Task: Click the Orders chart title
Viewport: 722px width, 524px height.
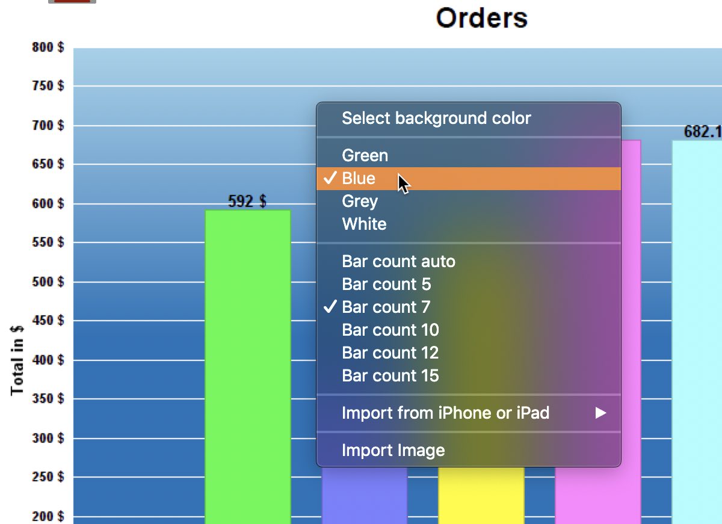Action: 481,18
